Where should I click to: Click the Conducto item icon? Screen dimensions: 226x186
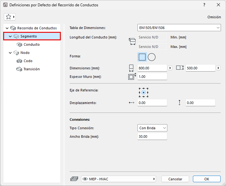click(x=19, y=44)
